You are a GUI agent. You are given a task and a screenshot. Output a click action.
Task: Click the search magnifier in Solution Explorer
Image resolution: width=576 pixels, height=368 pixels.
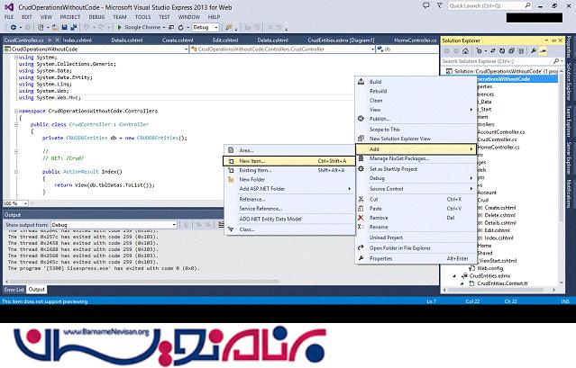pos(556,61)
